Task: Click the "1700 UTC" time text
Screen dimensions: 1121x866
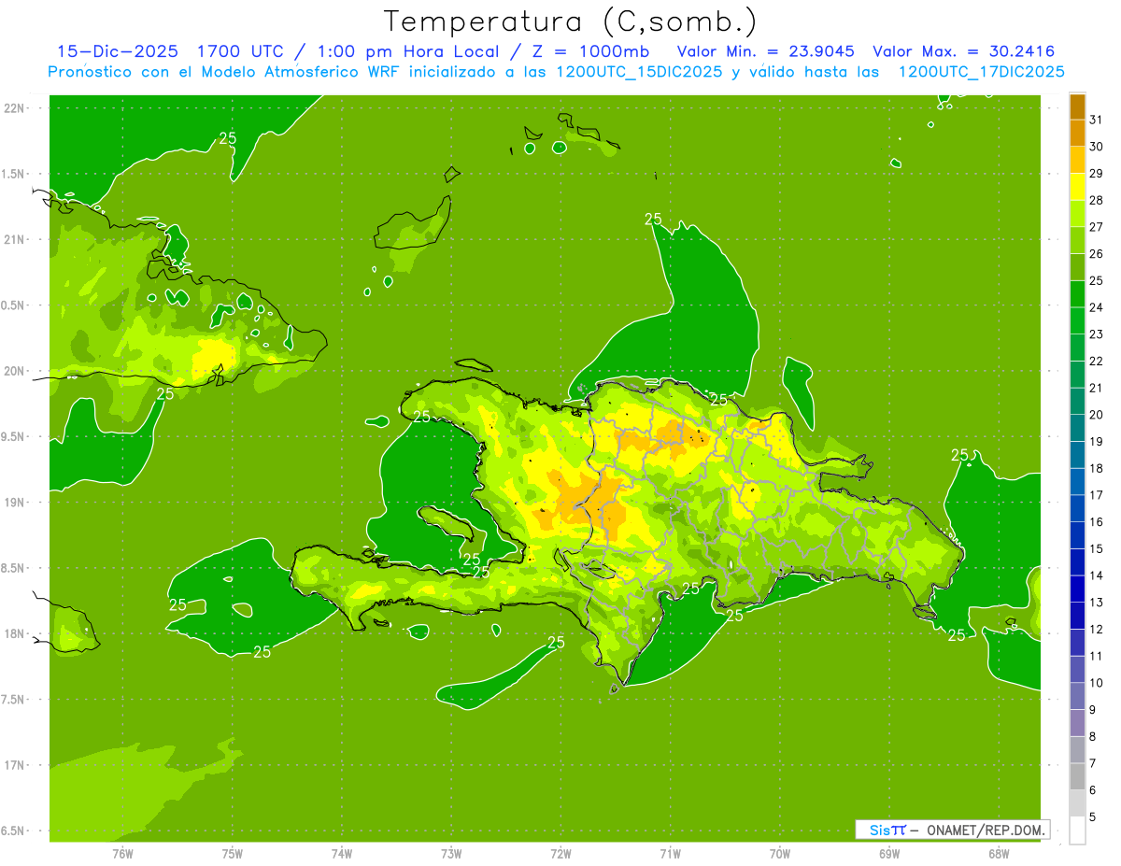Action: pos(242,51)
